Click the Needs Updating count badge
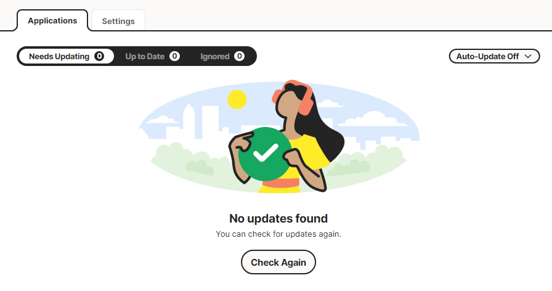Viewport: 552px width, 291px height. click(x=99, y=56)
